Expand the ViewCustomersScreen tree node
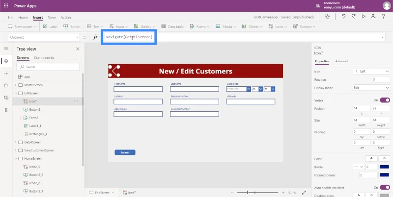This screenshot has width=393, height=197. 15,150
